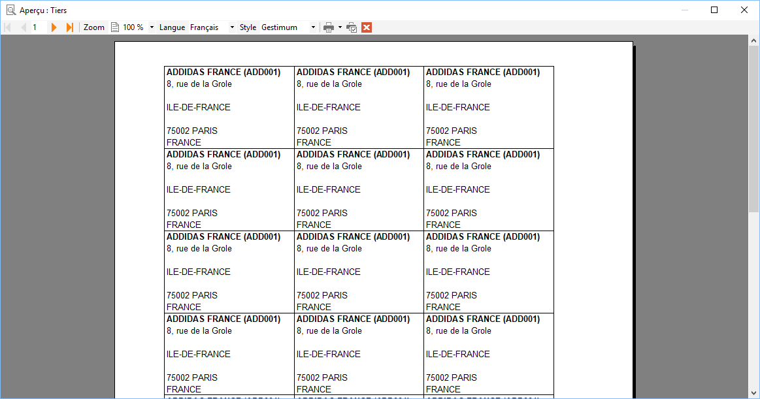Click the 100 % zoom value
The width and height of the screenshot is (760, 399).
[x=133, y=27]
